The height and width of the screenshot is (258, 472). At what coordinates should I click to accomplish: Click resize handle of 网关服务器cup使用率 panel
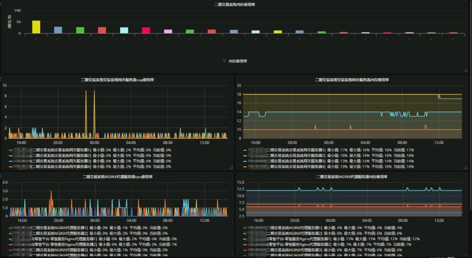pos(231,168)
